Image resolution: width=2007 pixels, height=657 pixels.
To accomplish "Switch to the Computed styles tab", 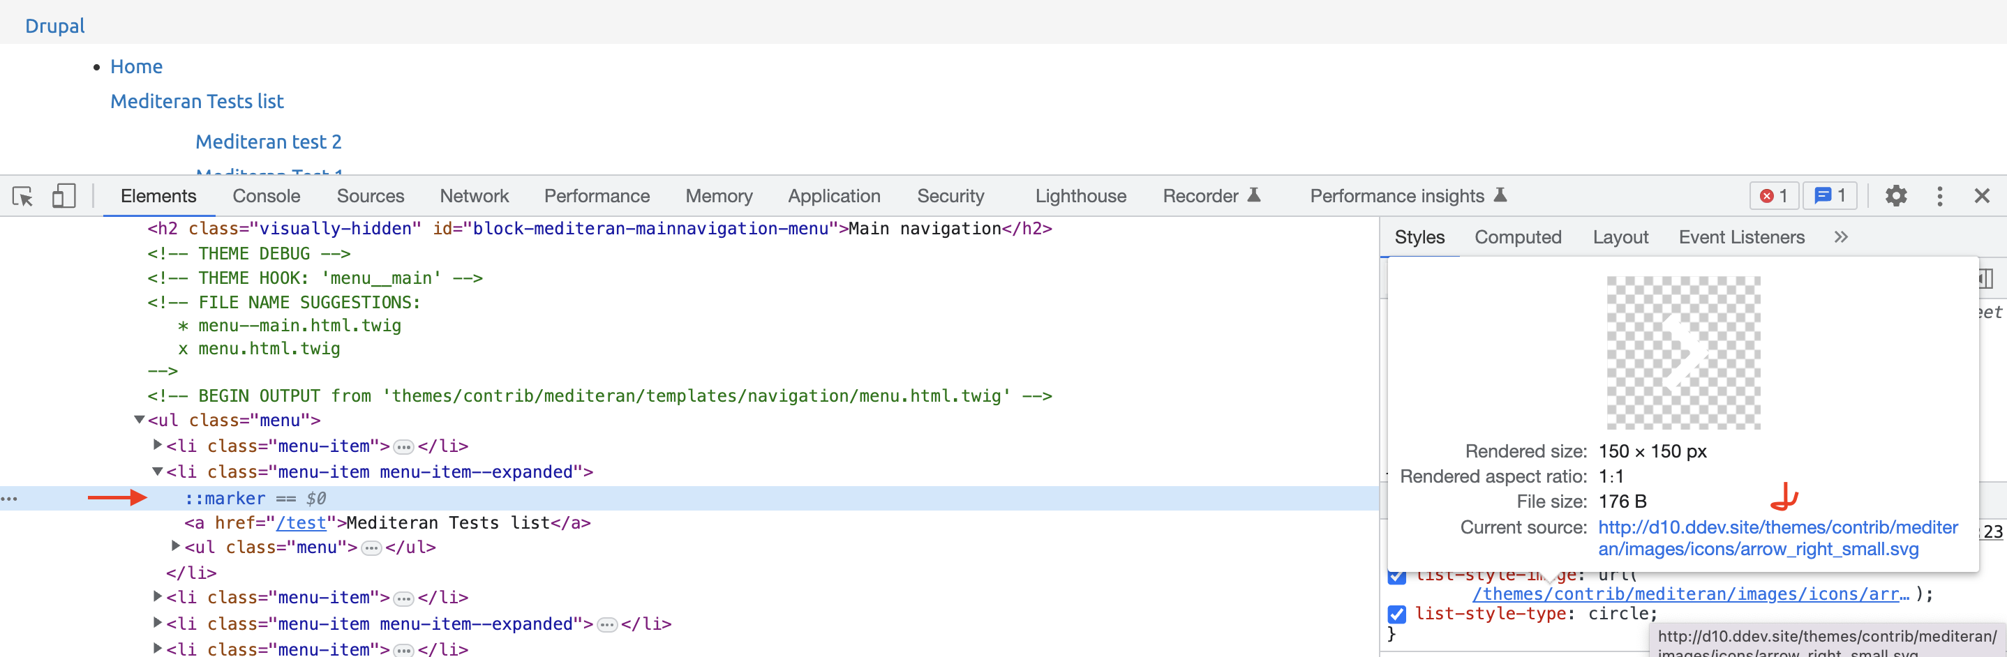I will click(x=1517, y=237).
